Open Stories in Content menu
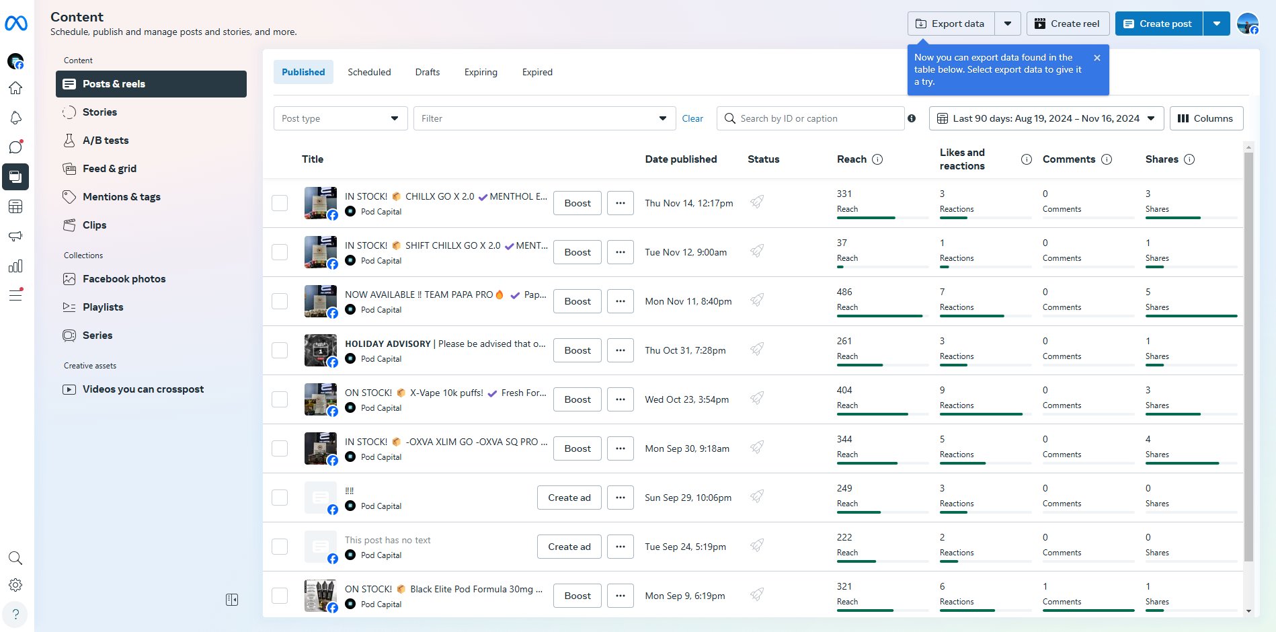Screen dimensions: 1276x632 point(151,112)
